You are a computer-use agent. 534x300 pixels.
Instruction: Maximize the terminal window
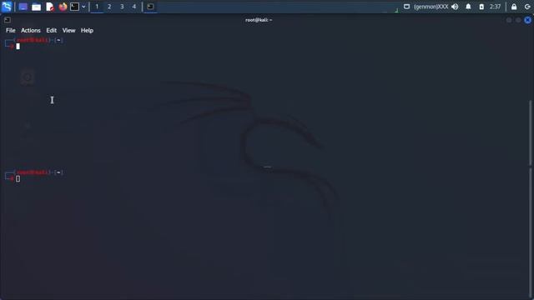tap(518, 20)
